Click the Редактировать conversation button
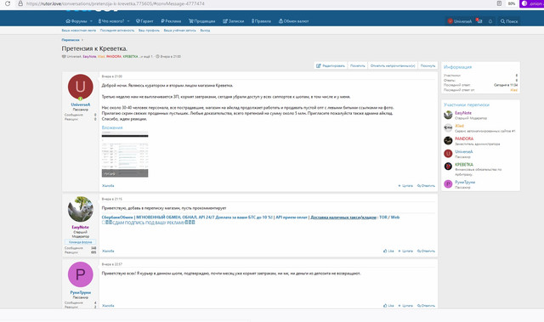Image resolution: width=544 pixels, height=322 pixels. coord(331,65)
